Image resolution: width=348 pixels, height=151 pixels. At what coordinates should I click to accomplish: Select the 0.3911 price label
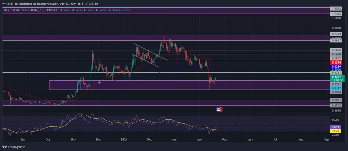pyautogui.click(x=335, y=84)
